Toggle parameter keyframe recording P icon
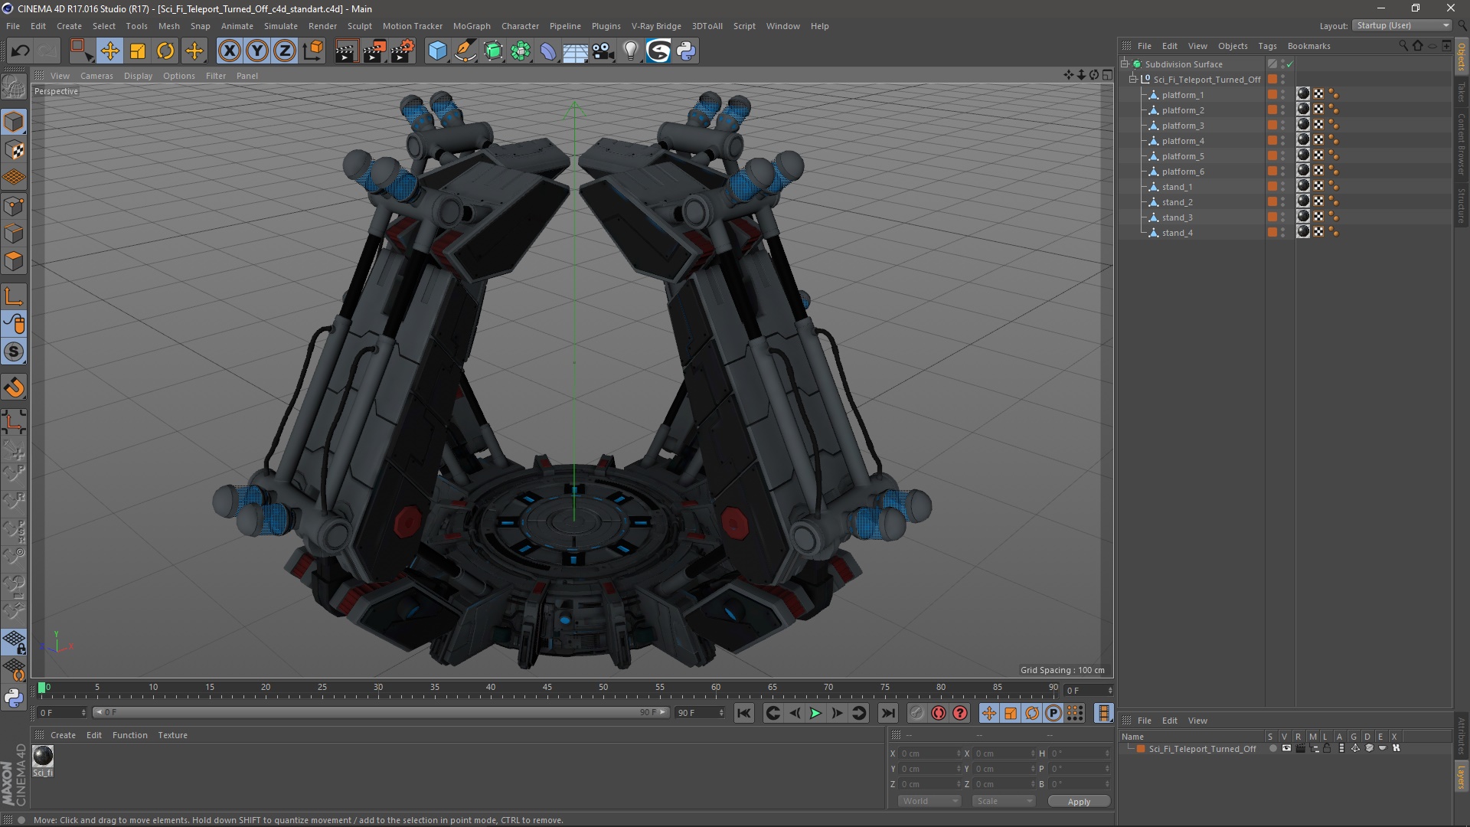The image size is (1470, 827). 1053,713
